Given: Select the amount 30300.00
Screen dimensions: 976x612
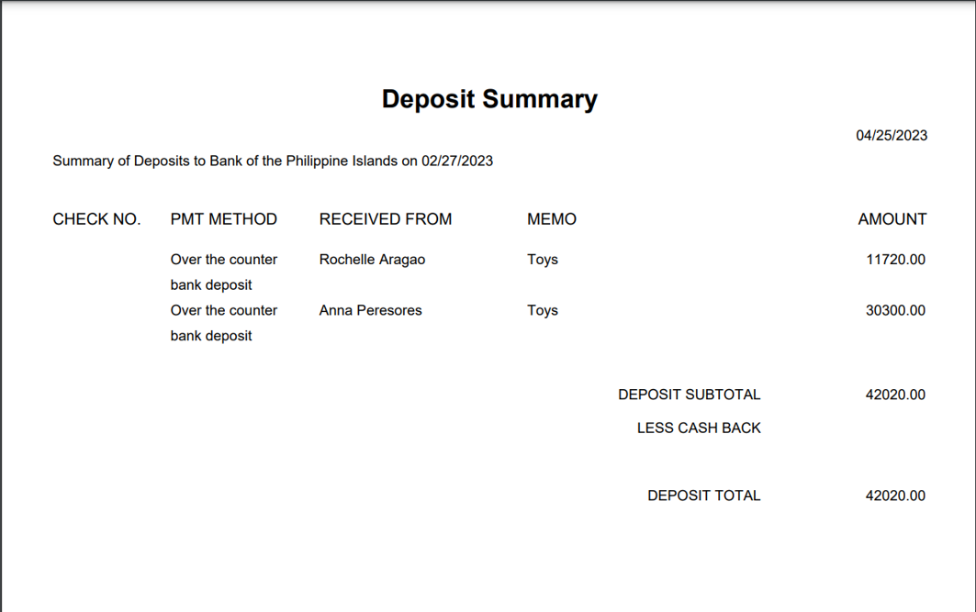Looking at the screenshot, I should (896, 310).
